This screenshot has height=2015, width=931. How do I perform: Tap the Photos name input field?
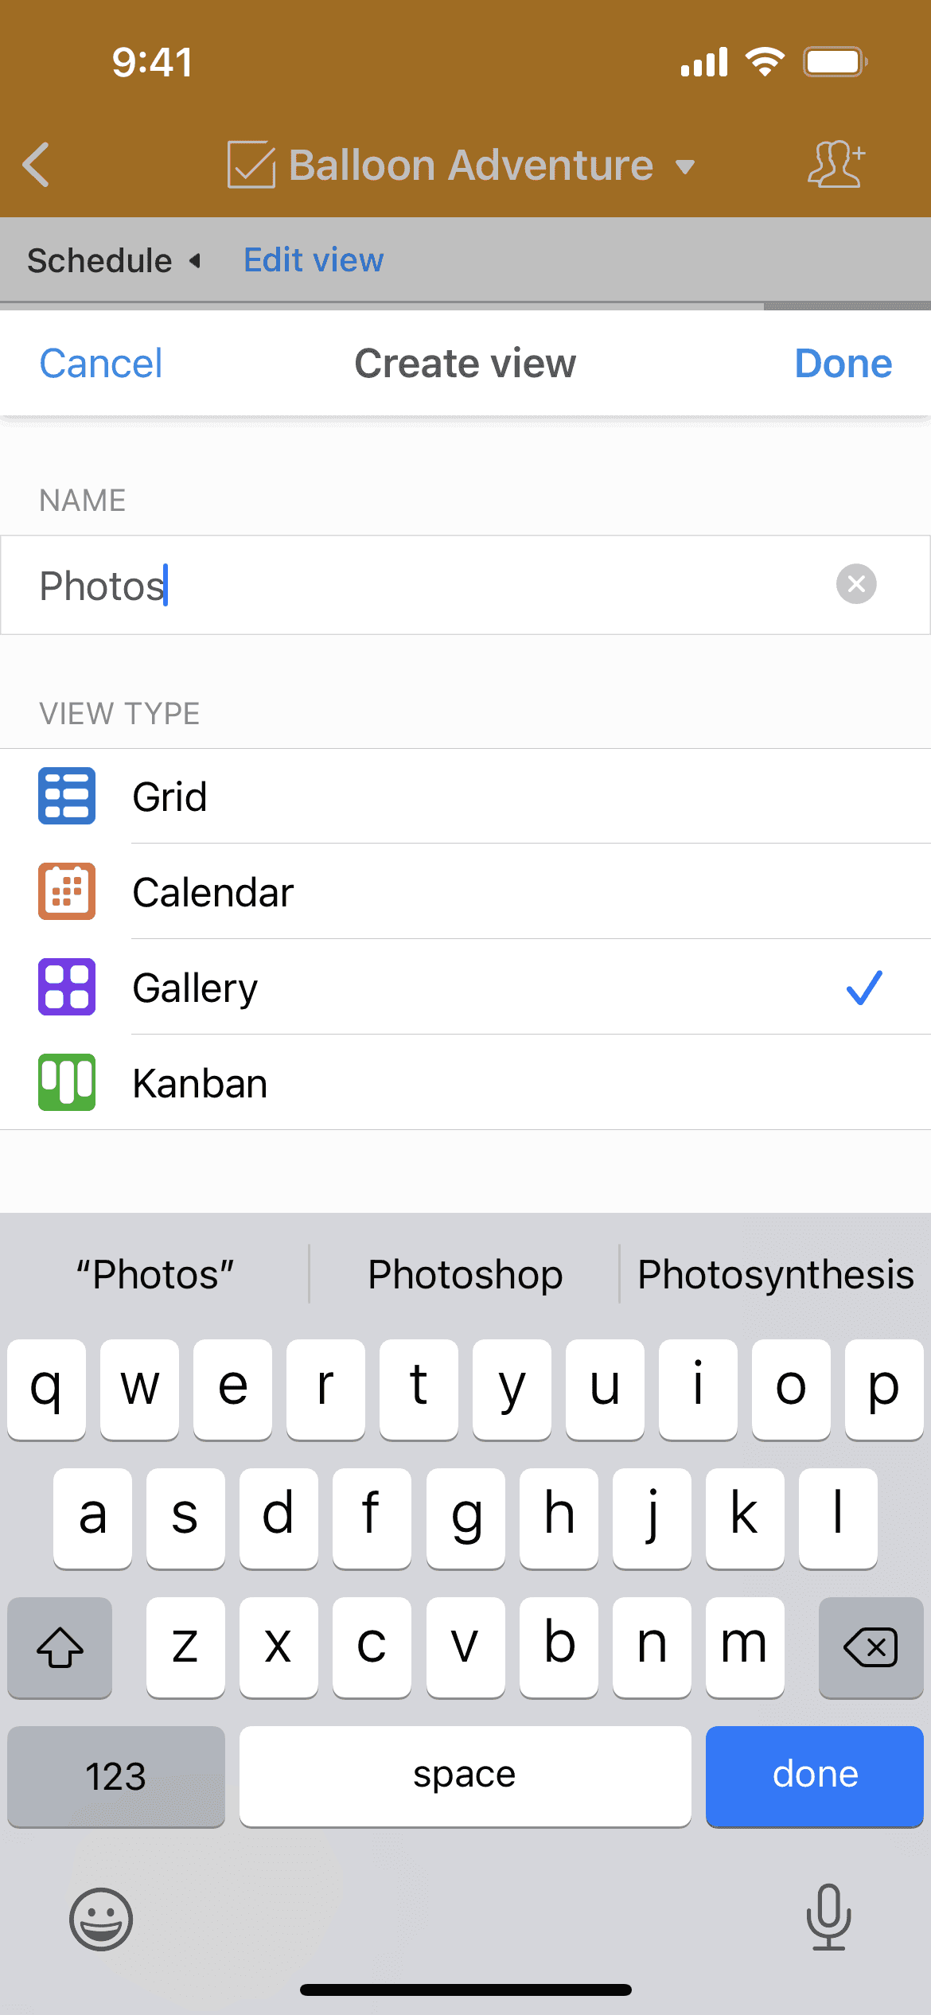(414, 586)
